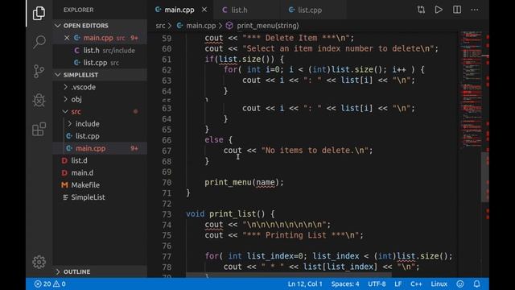Open the list.d file
The height and width of the screenshot is (290, 515).
(100, 160)
